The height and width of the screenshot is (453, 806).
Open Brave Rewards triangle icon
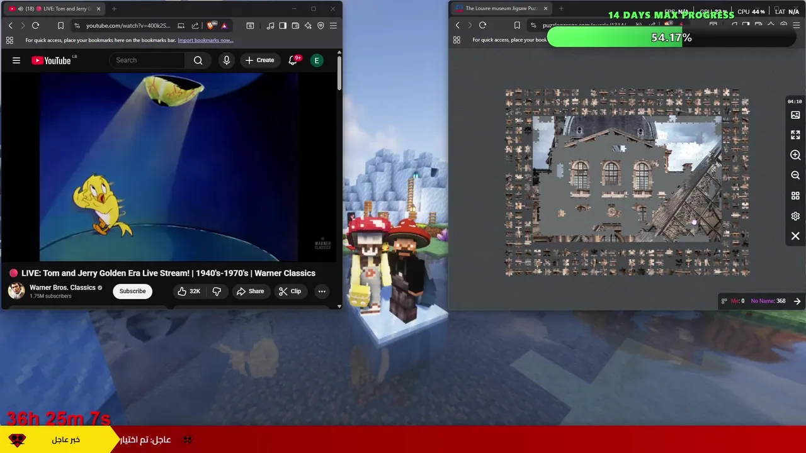224,26
